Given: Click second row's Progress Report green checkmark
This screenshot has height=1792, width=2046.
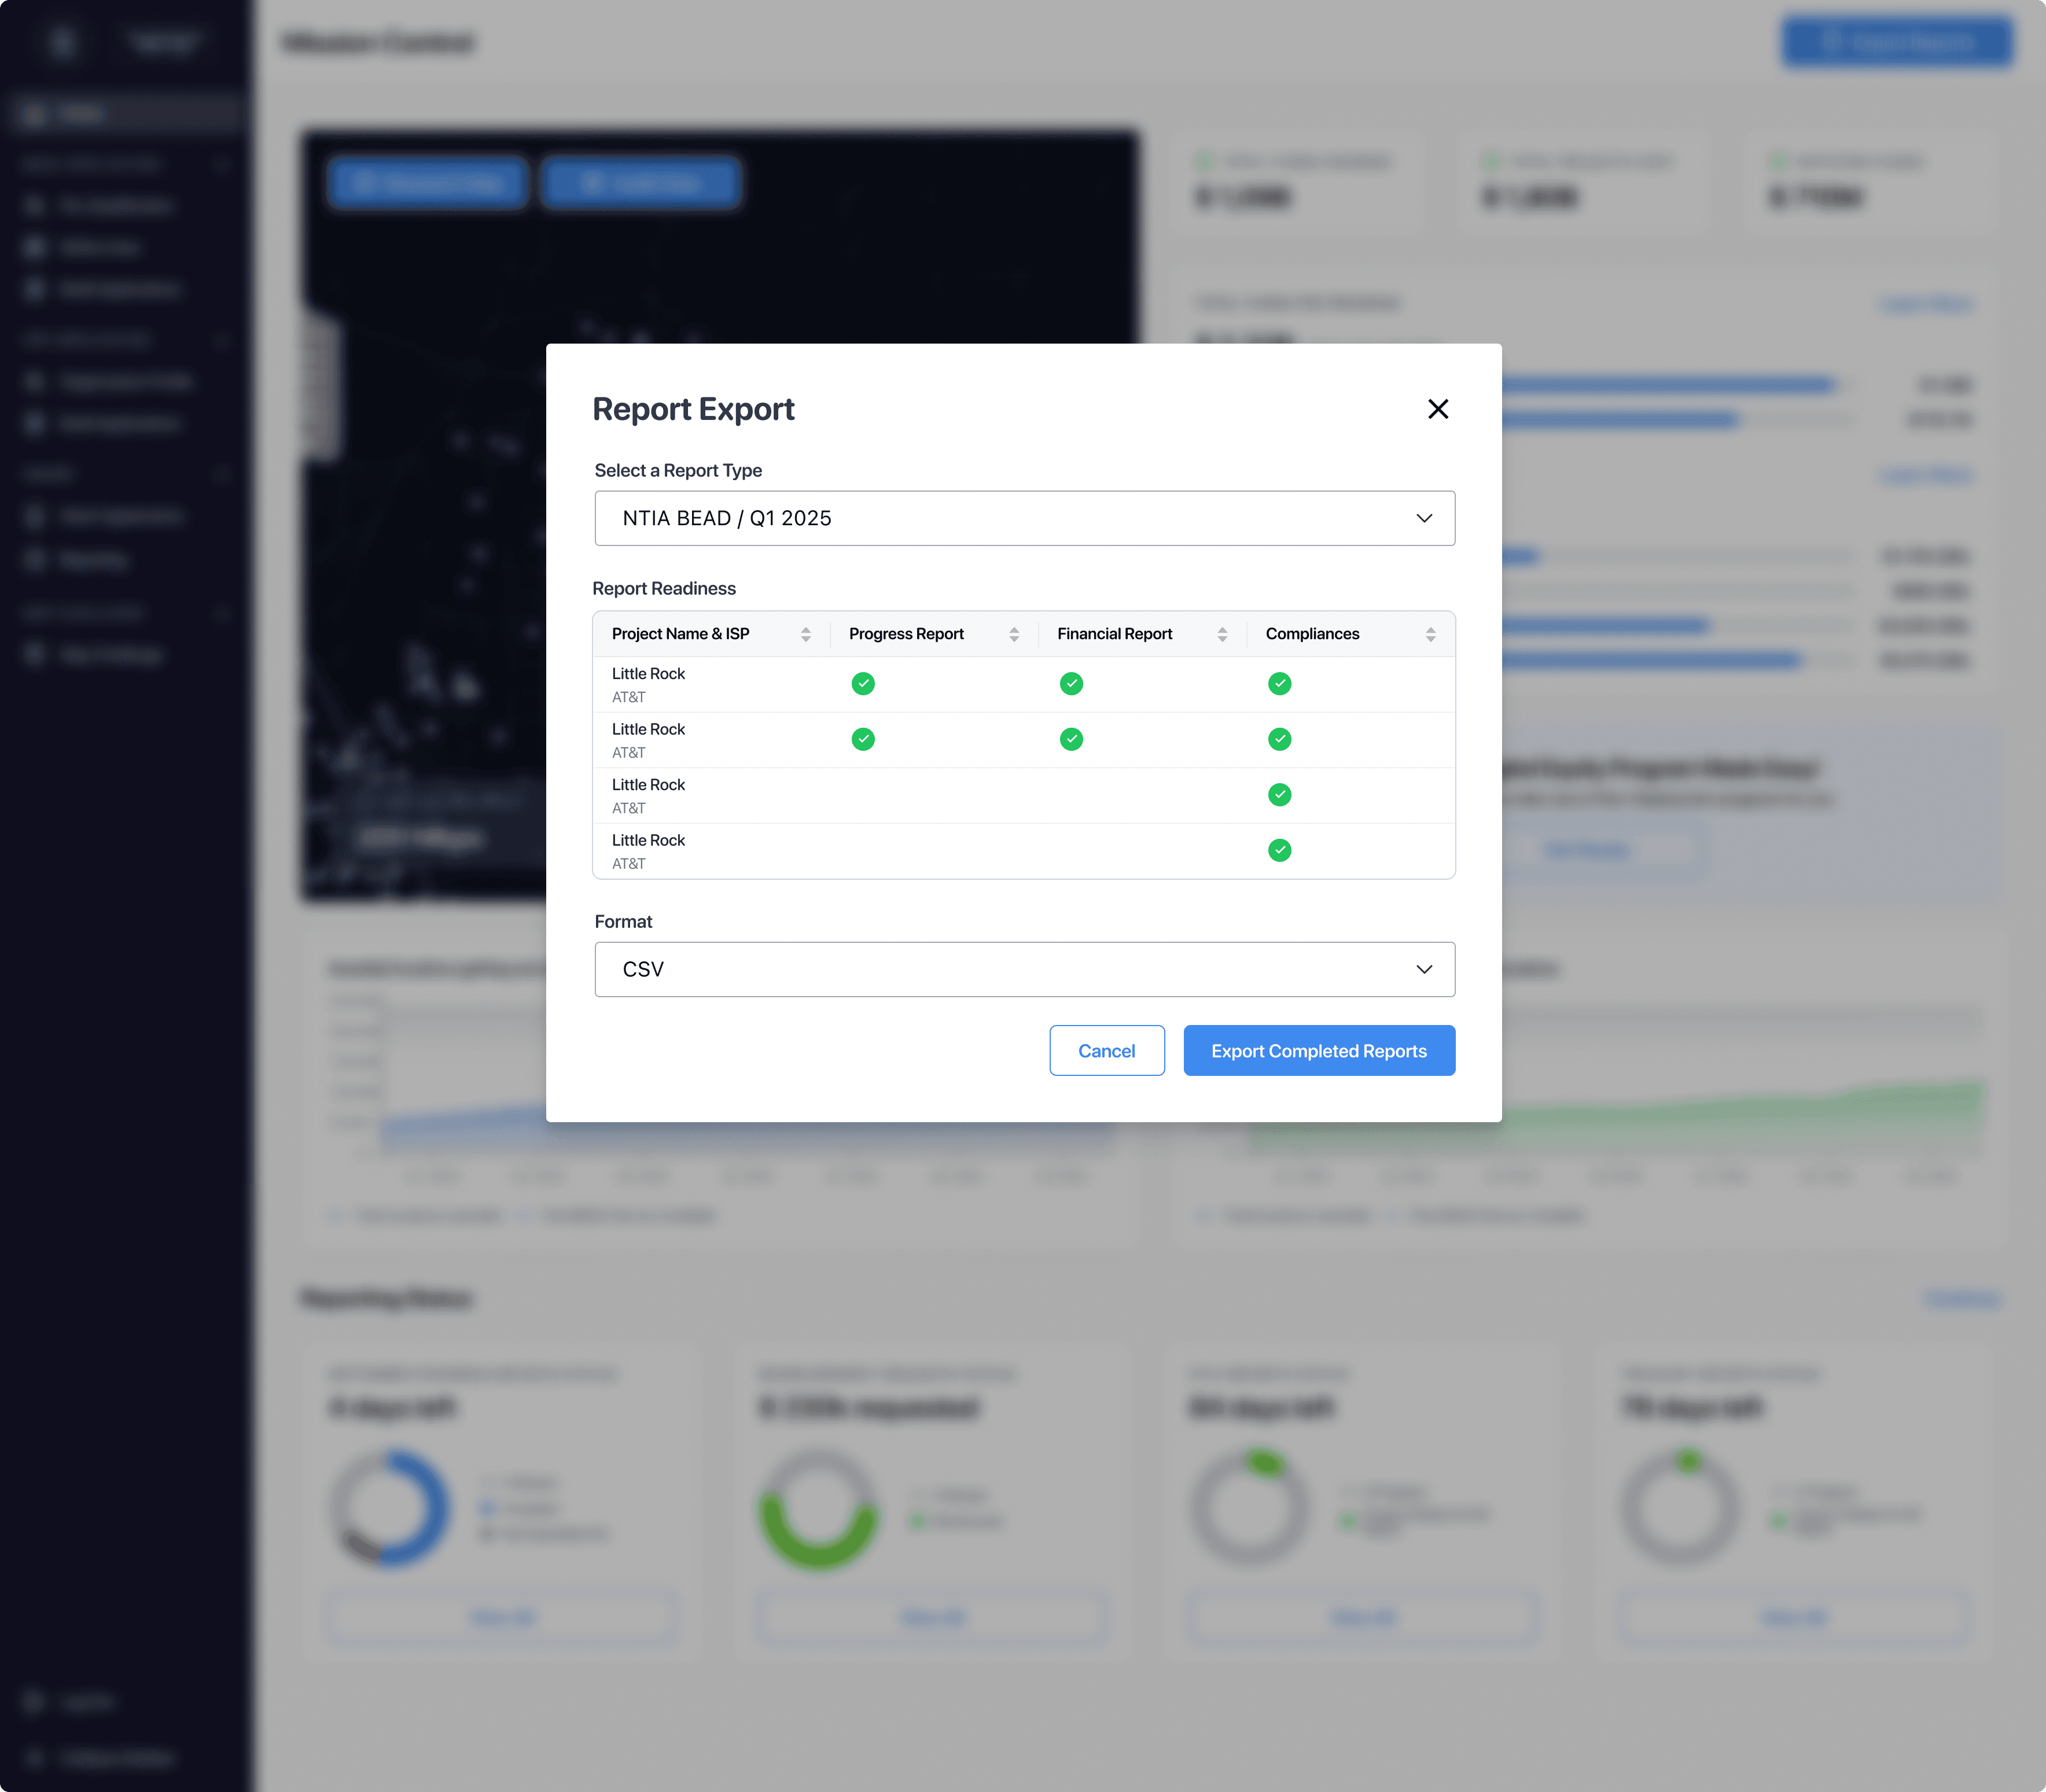Looking at the screenshot, I should pos(862,739).
